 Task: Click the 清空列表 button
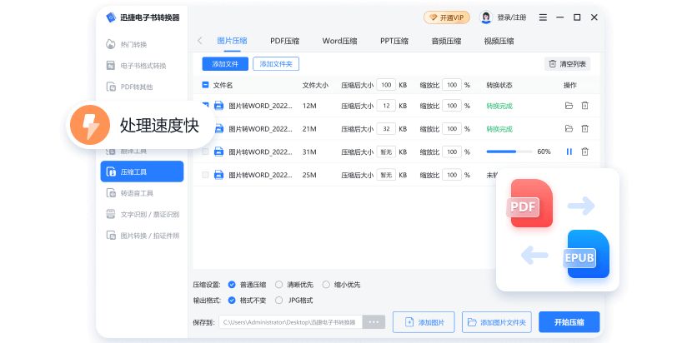[568, 64]
